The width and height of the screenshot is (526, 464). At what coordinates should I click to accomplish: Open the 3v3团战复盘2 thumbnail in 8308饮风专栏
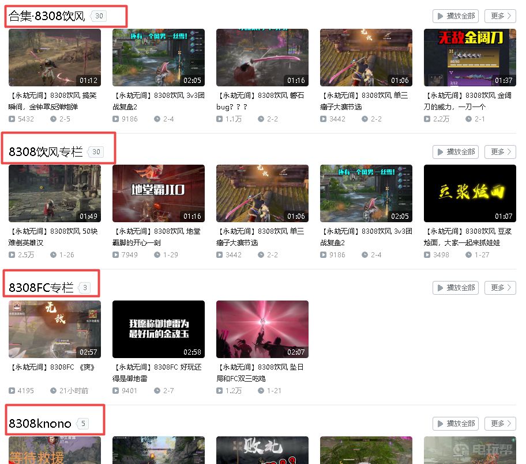click(x=366, y=193)
